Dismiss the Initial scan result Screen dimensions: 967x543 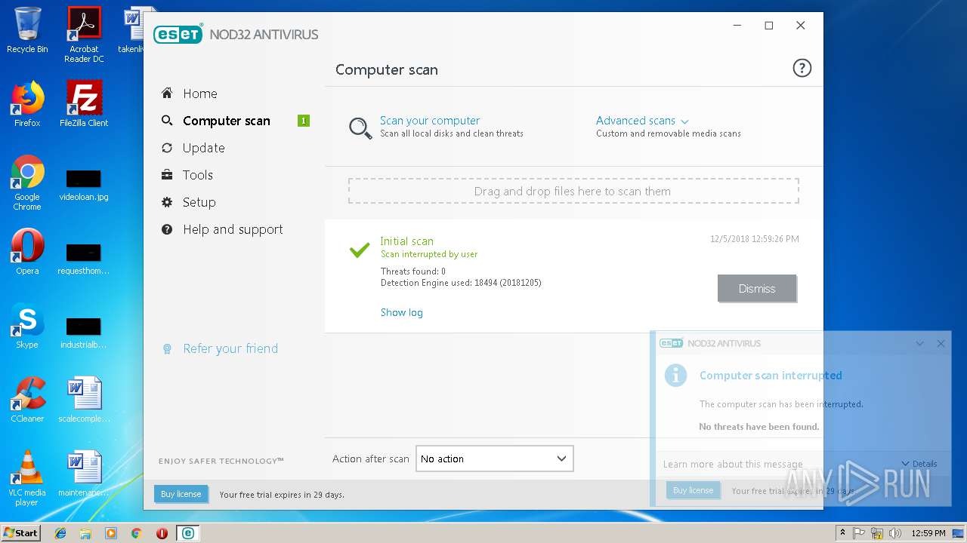click(757, 288)
